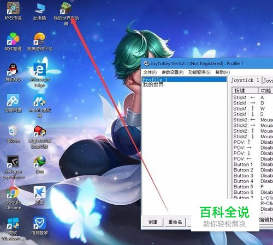The width and height of the screenshot is (273, 245).
Task: Open the red cube 2002 game shortcut
Action: (39, 137)
